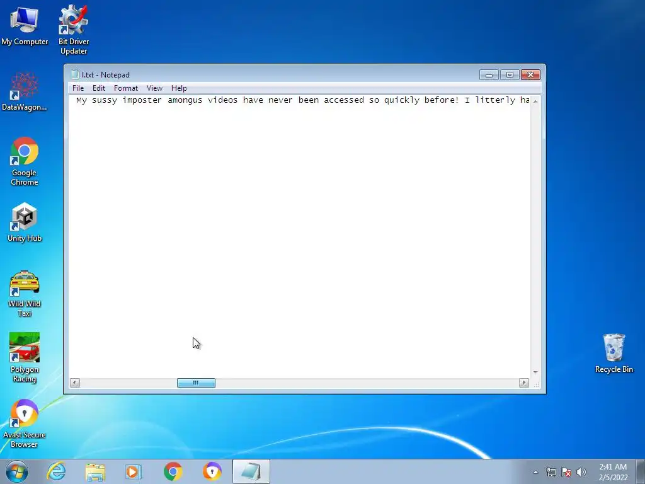645x484 pixels.
Task: Open the taskbar clock showing 2:41 AM
Action: tap(613, 472)
